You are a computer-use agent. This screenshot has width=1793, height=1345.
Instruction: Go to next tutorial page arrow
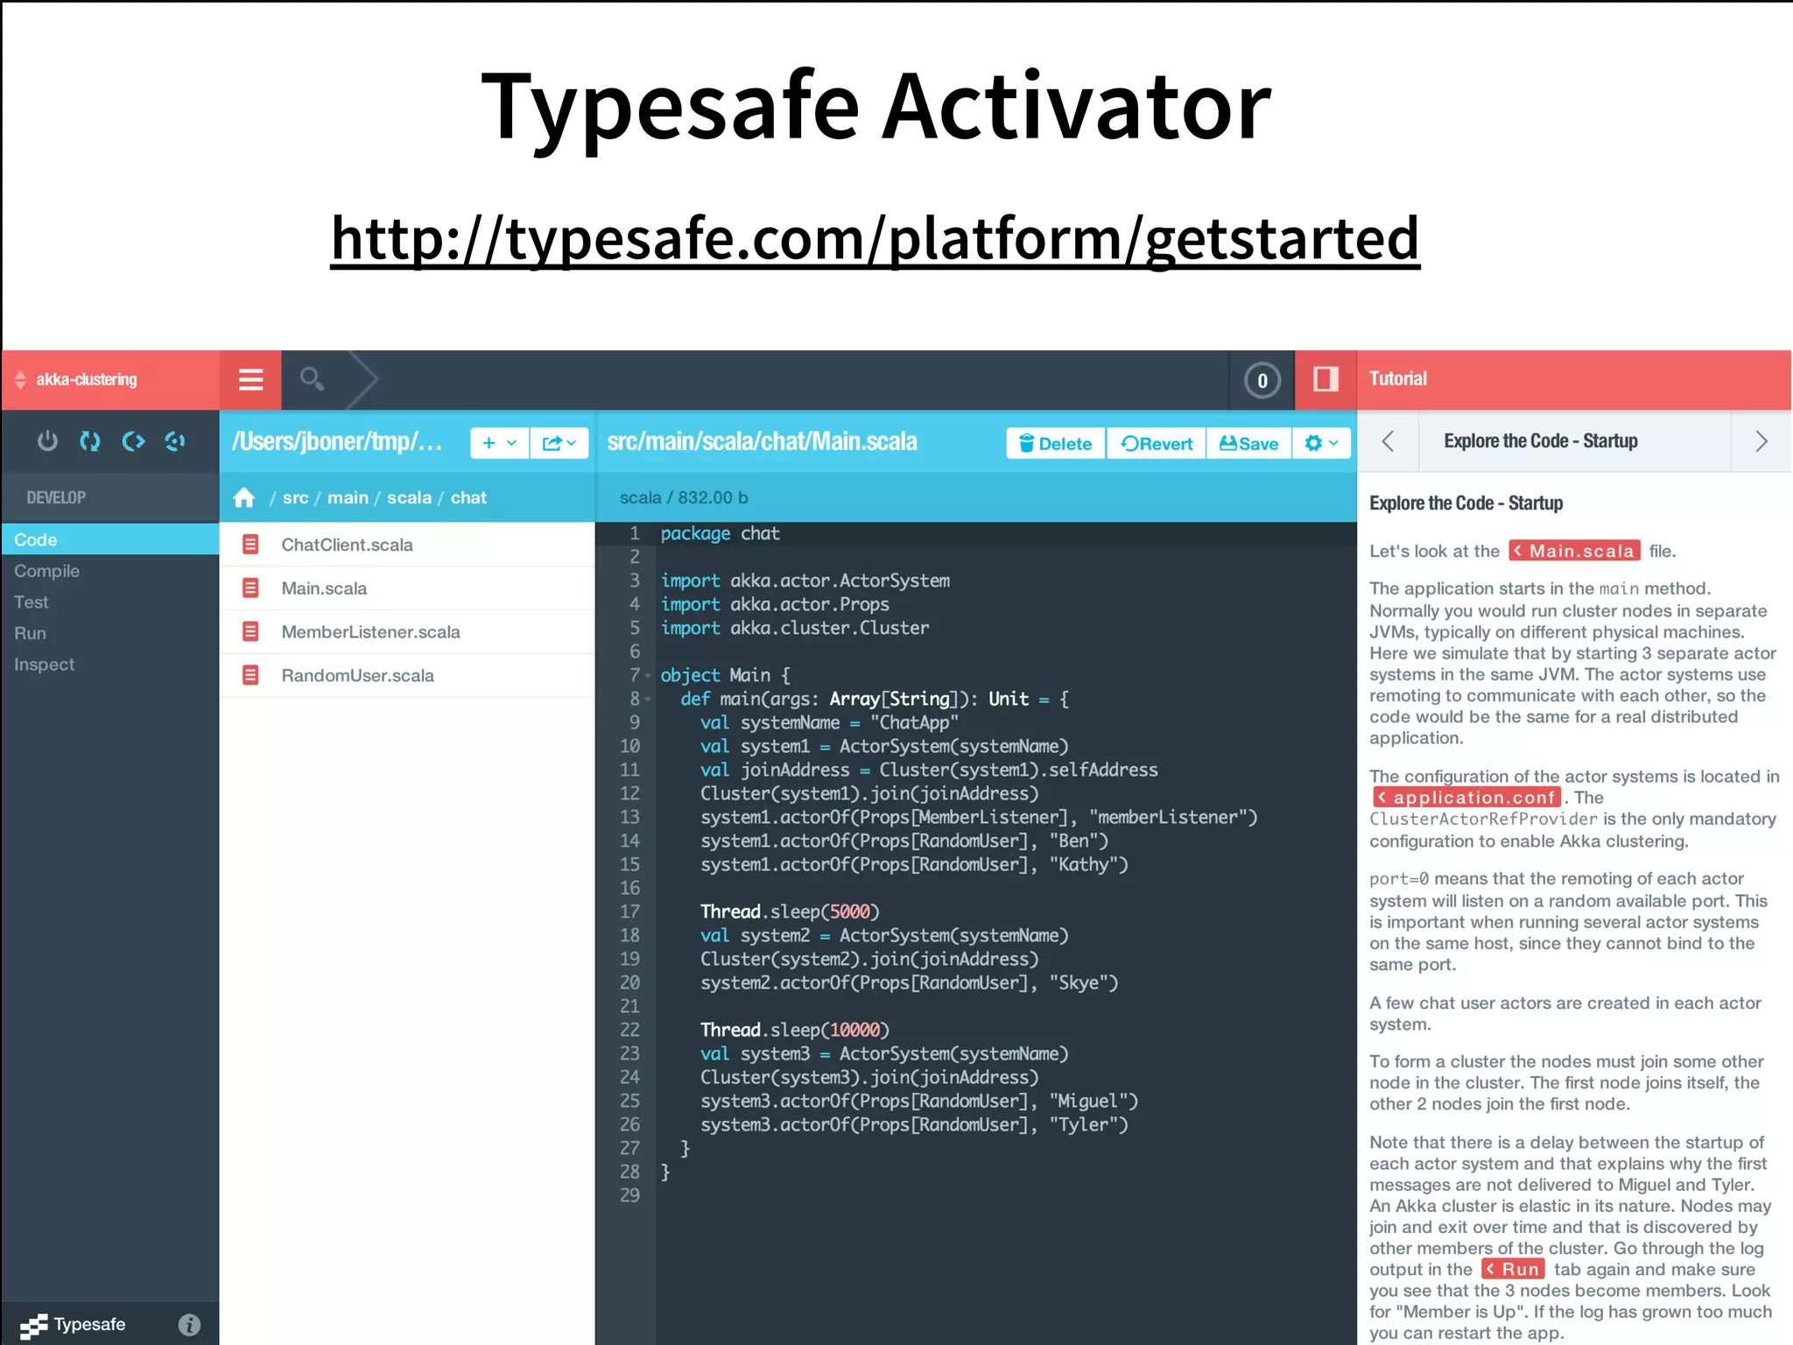(x=1761, y=441)
